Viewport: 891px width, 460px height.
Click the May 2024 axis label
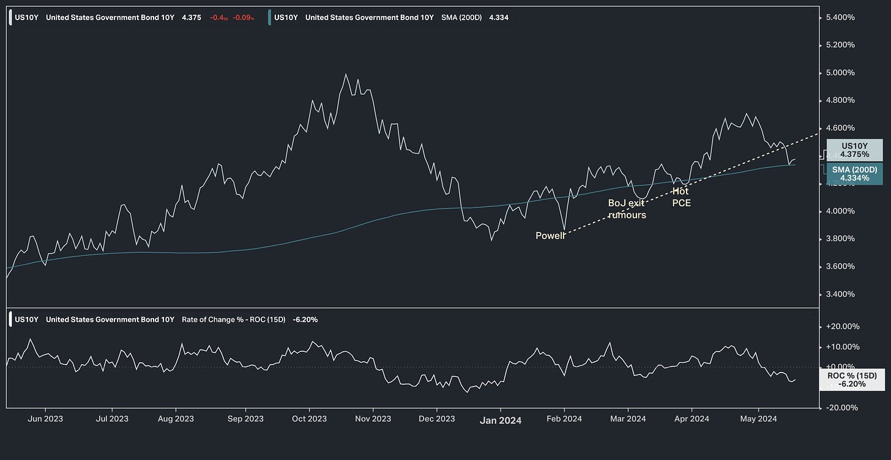point(758,419)
